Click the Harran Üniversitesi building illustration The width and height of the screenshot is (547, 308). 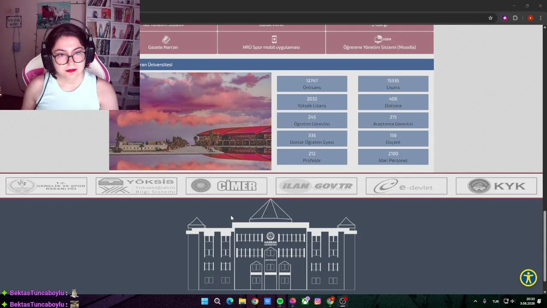coord(271,244)
